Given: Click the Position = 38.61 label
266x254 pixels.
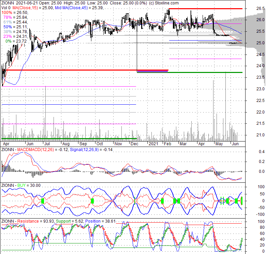Looking at the screenshot, I should coord(100,221).
